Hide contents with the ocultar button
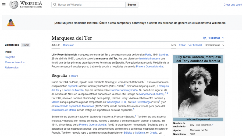Screen dimensions: 242x136 coord(26,45)
